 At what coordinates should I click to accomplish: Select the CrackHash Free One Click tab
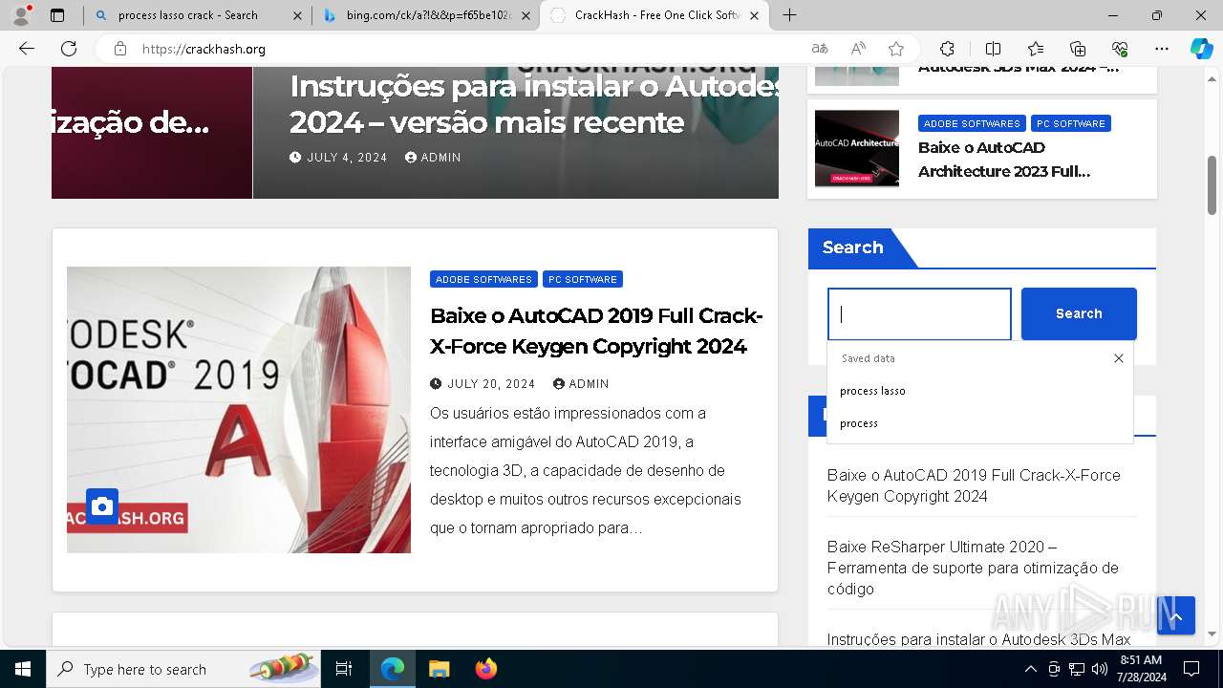tap(654, 15)
